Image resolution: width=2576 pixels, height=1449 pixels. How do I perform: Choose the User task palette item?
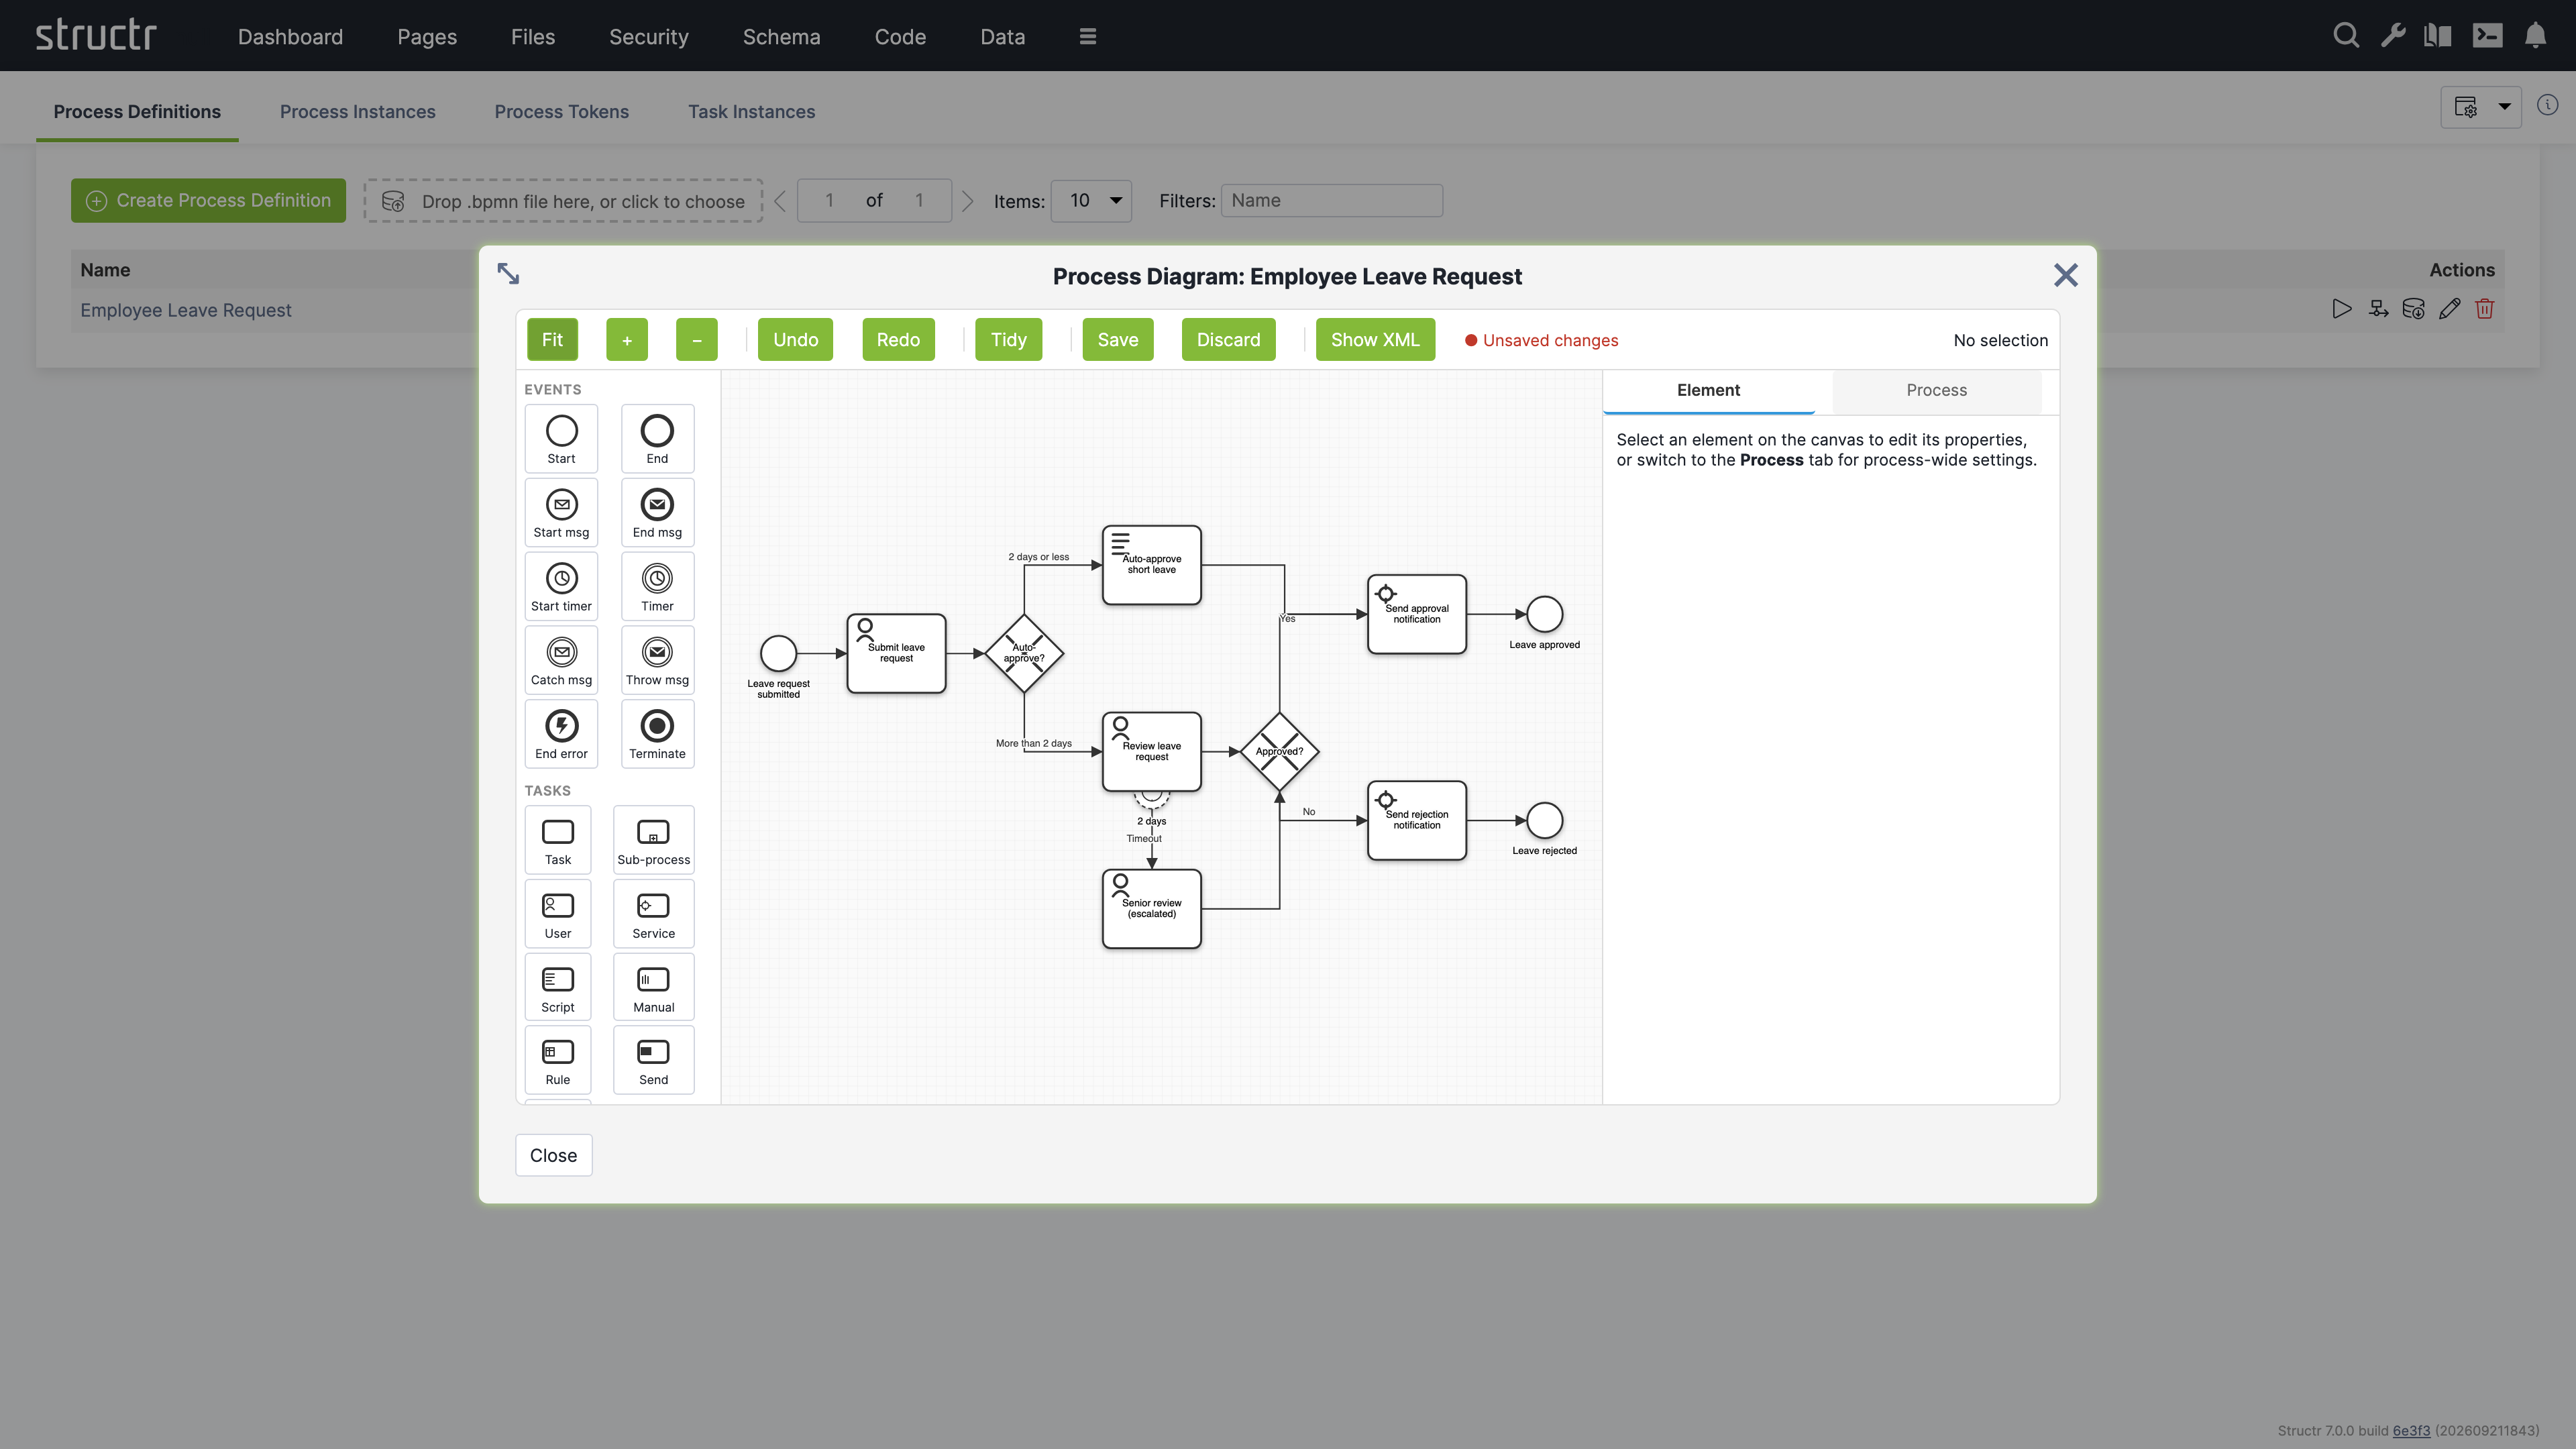point(558,915)
